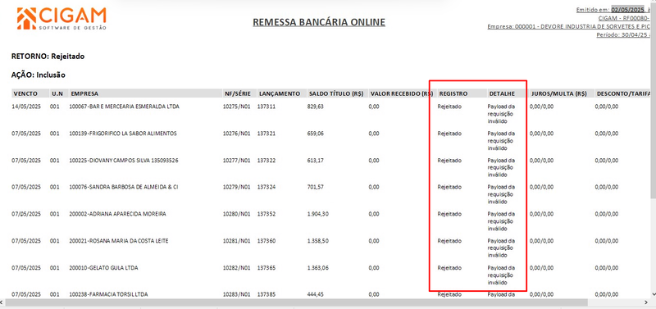
Task: Click the NF/SÉRIE column header
Action: 237,93
